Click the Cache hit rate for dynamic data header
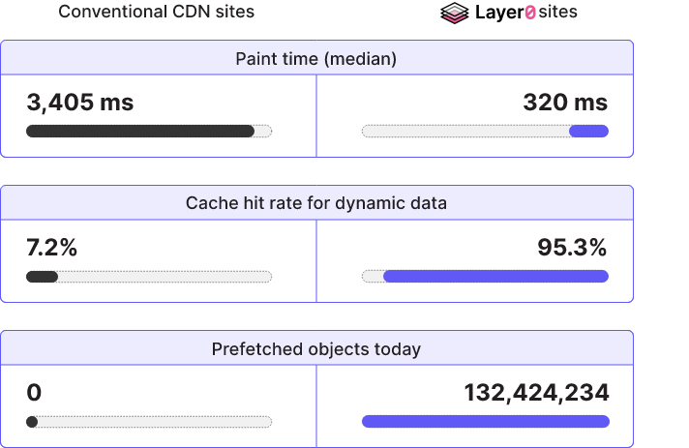 pos(316,203)
